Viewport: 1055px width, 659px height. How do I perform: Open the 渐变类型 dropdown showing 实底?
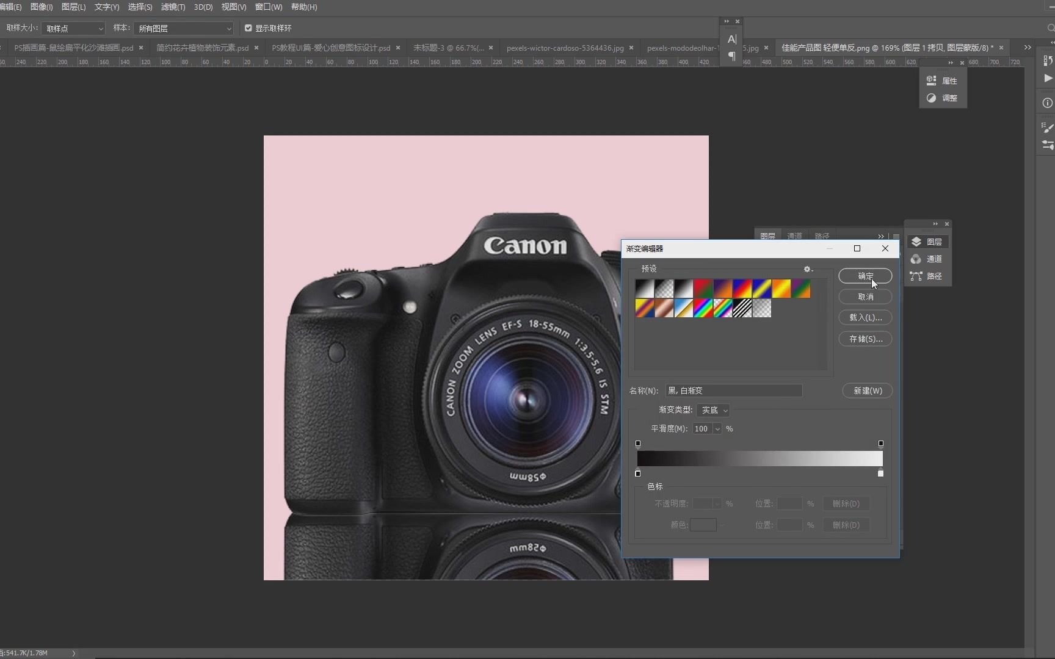(x=713, y=410)
